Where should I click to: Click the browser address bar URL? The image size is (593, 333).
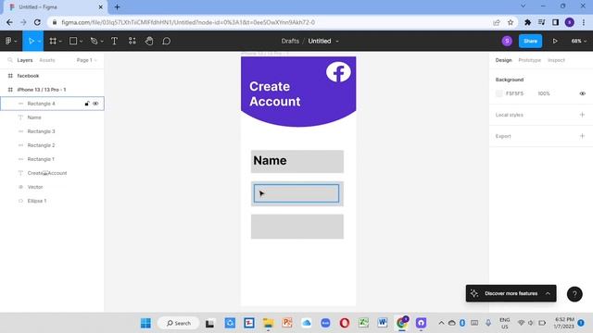click(x=188, y=22)
